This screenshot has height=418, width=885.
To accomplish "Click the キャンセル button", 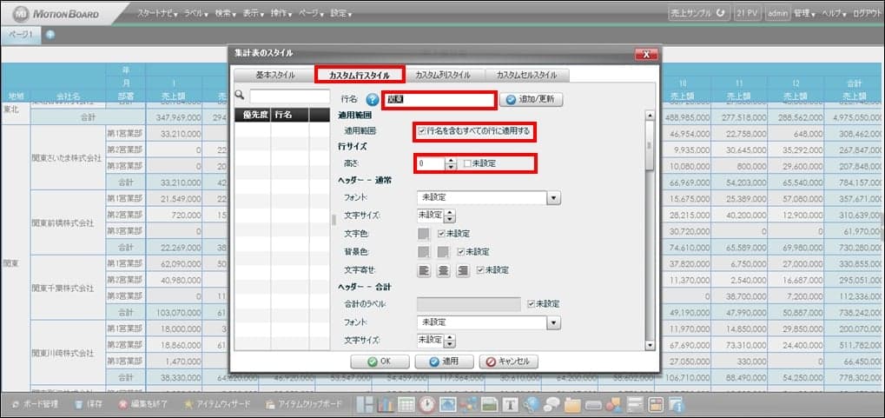I will (x=509, y=362).
